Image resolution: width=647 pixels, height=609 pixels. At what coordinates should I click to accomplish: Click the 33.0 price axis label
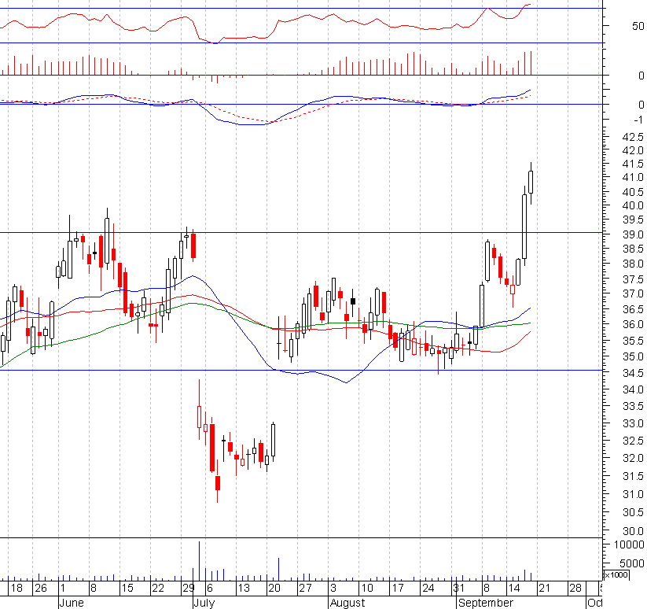point(633,423)
